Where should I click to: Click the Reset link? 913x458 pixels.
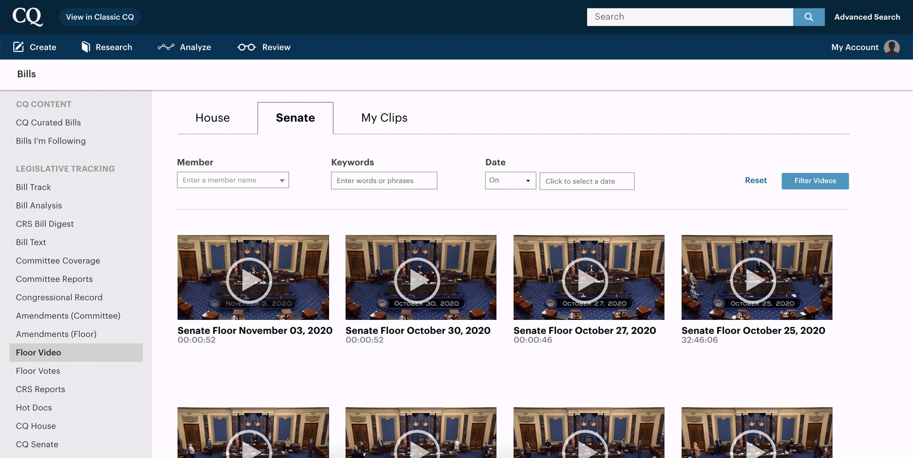756,181
